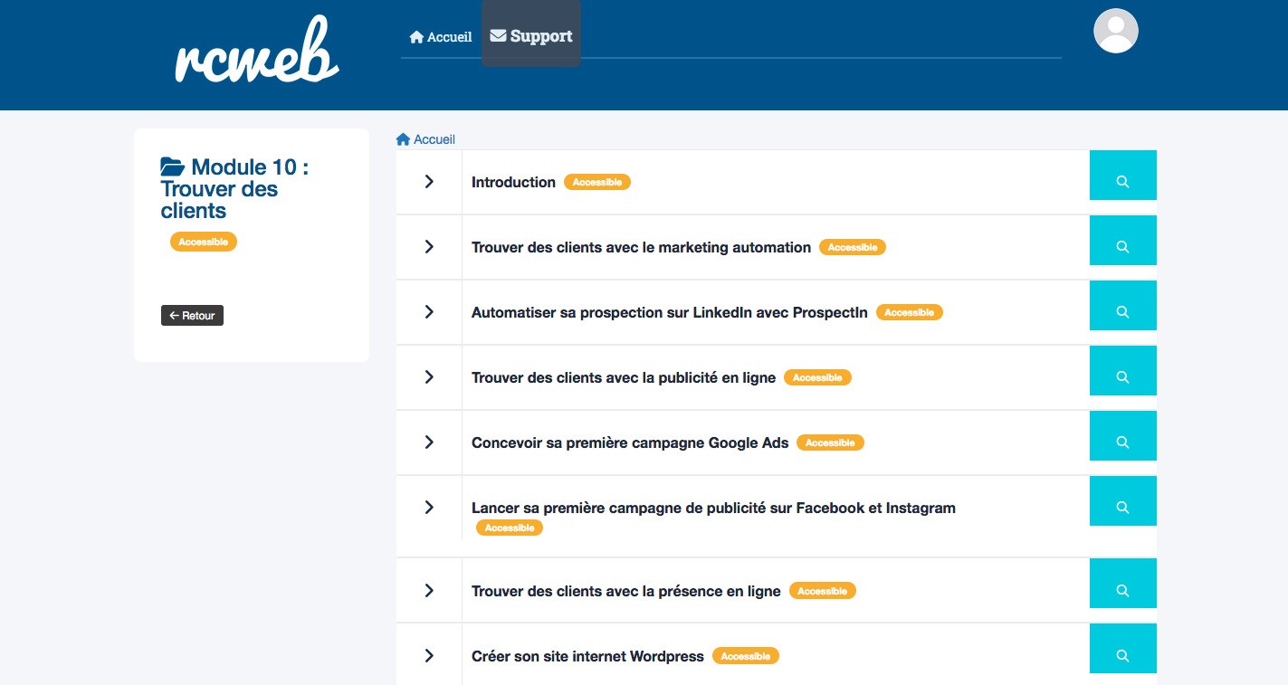This screenshot has width=1288, height=685.
Task: Click the search icon for site internet Wordpress
Action: [1122, 649]
